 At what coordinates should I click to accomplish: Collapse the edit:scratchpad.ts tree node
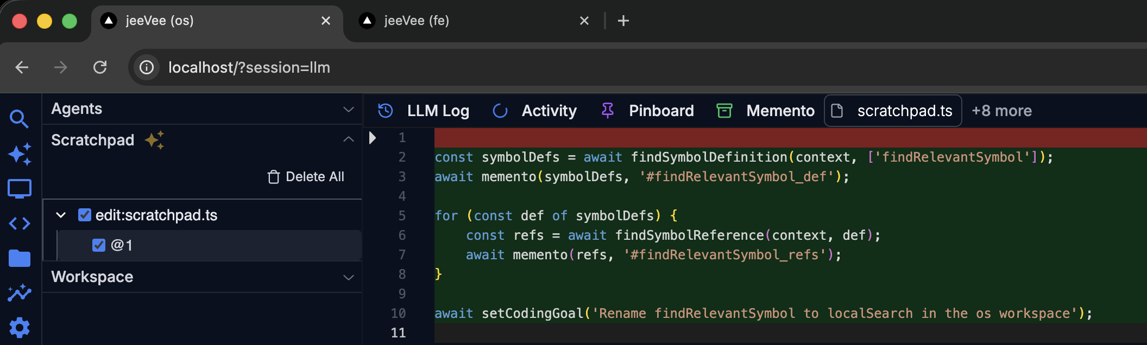[61, 215]
